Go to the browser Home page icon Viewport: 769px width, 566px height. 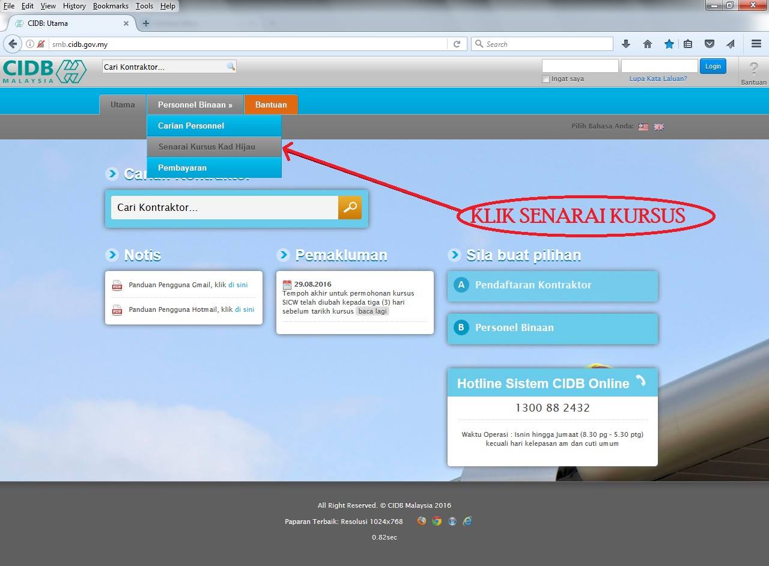[647, 44]
